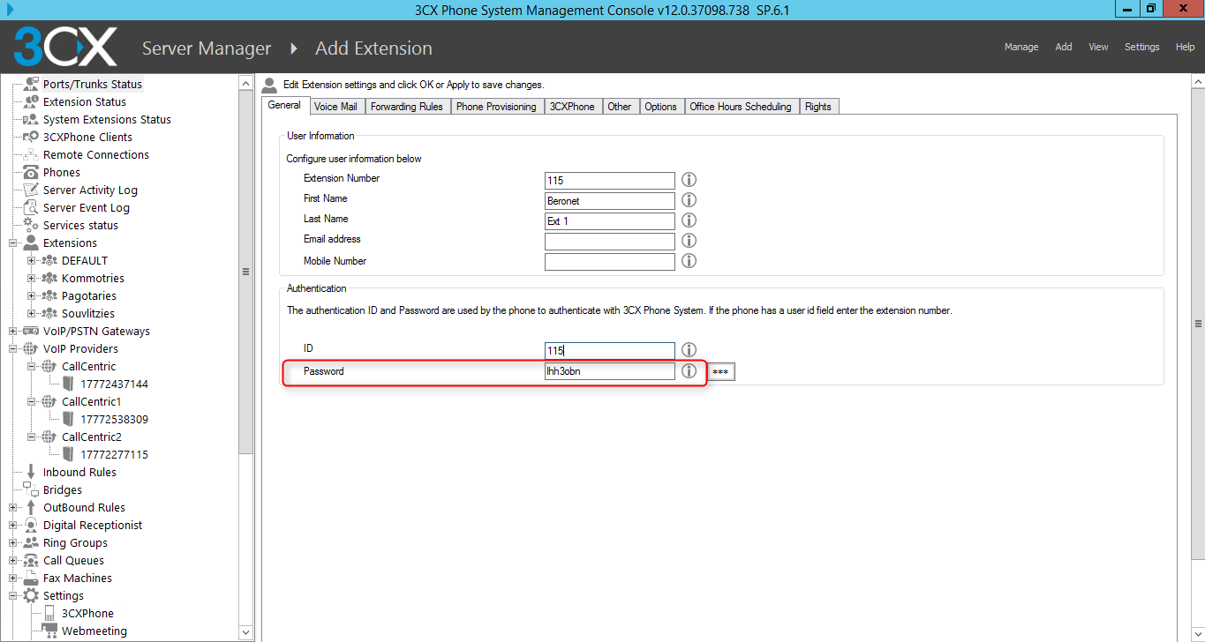This screenshot has width=1205, height=642.
Task: Open the Settings menu in the header
Action: (1142, 47)
